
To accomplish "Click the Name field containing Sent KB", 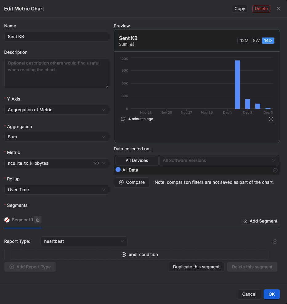I will (57, 37).
